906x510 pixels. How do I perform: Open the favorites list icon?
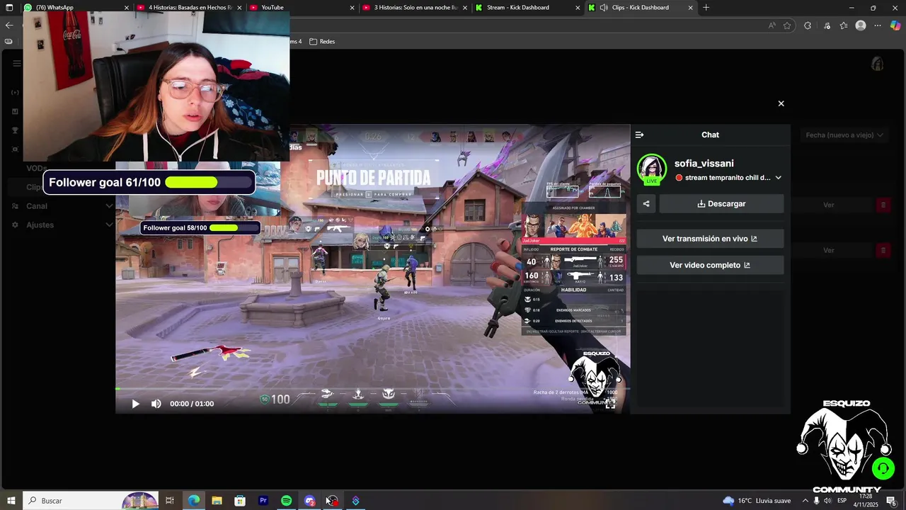coord(844,25)
